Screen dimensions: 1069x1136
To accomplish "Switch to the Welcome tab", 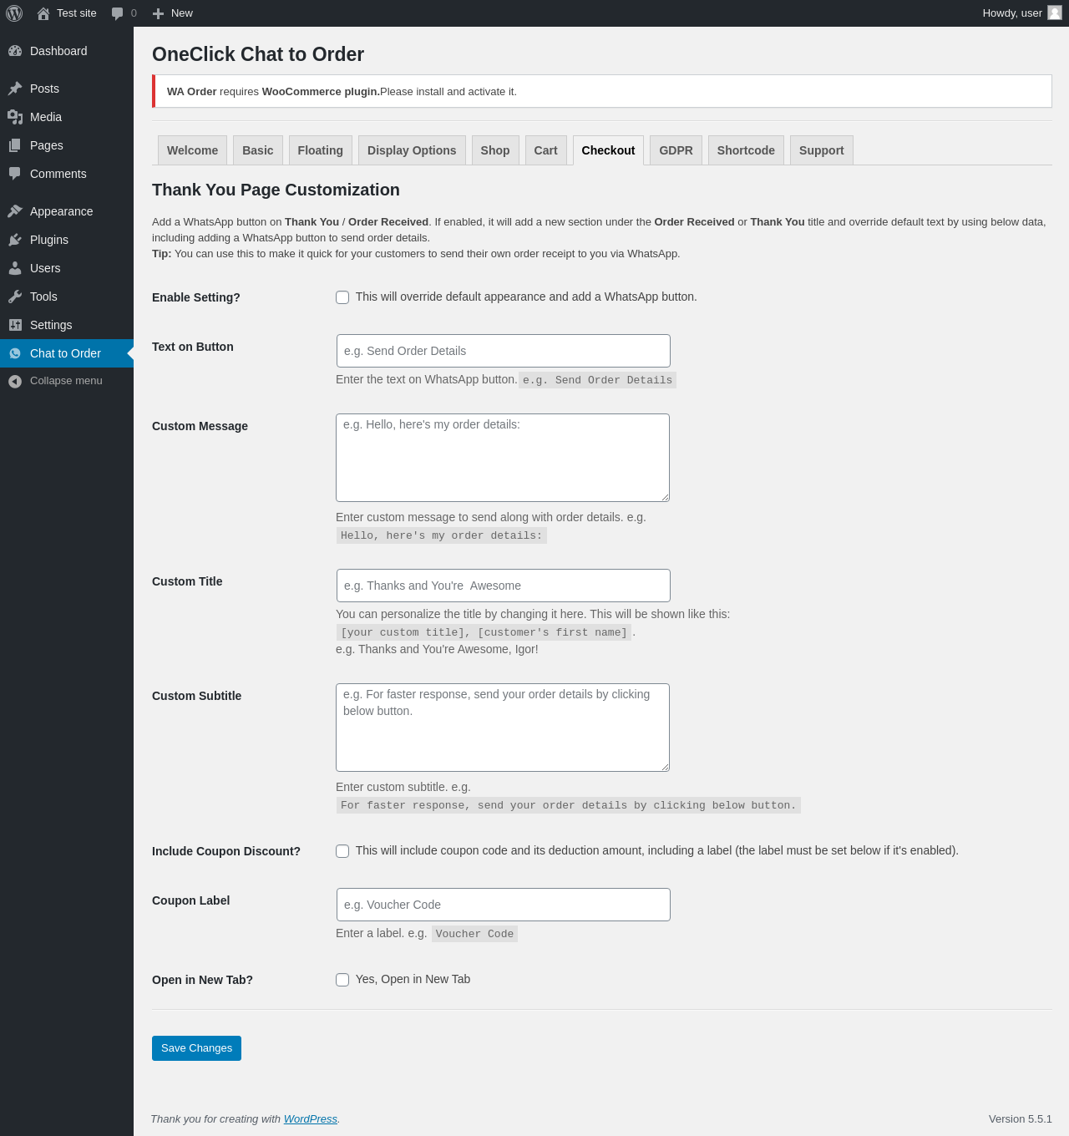I will (x=192, y=150).
